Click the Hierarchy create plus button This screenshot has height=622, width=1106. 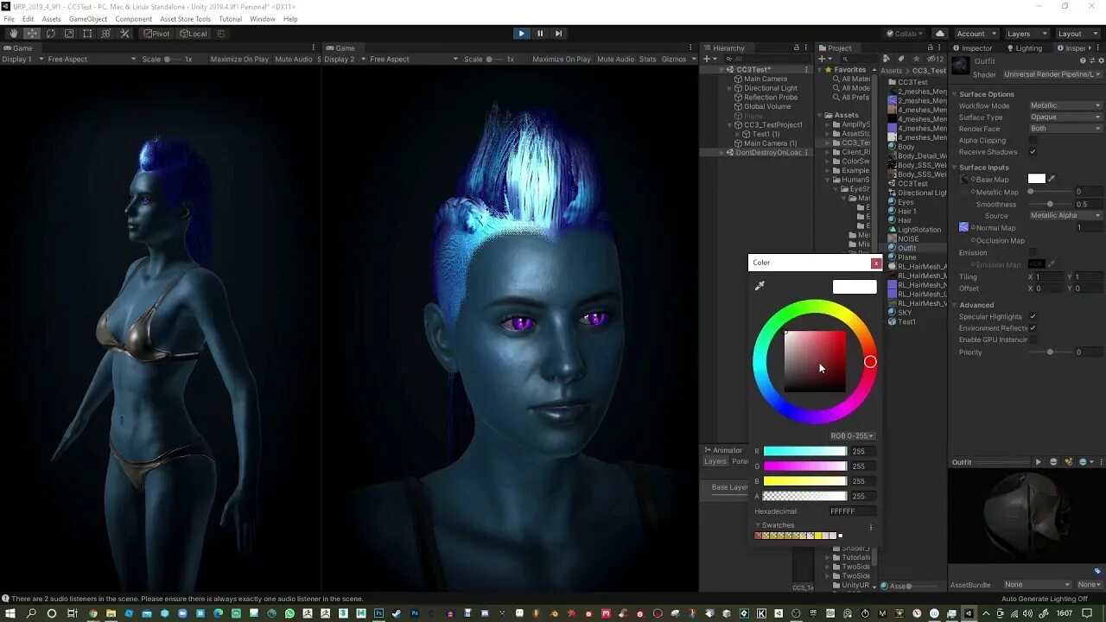(x=708, y=59)
